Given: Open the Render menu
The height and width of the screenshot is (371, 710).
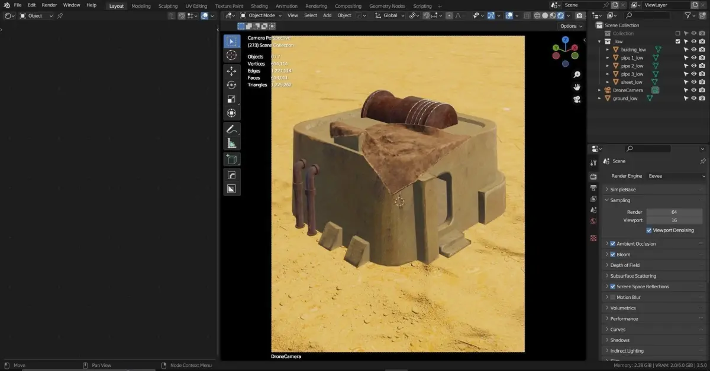Looking at the screenshot, I should click(49, 5).
